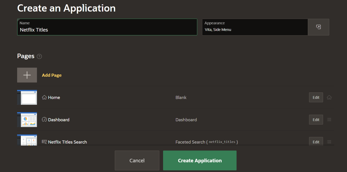
Task: Click the Dashboard page type label
Action: pyautogui.click(x=186, y=120)
